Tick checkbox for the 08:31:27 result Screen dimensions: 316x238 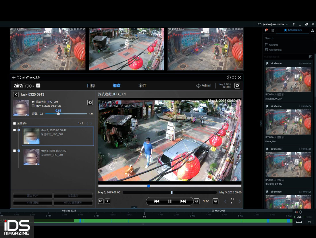coord(15,151)
